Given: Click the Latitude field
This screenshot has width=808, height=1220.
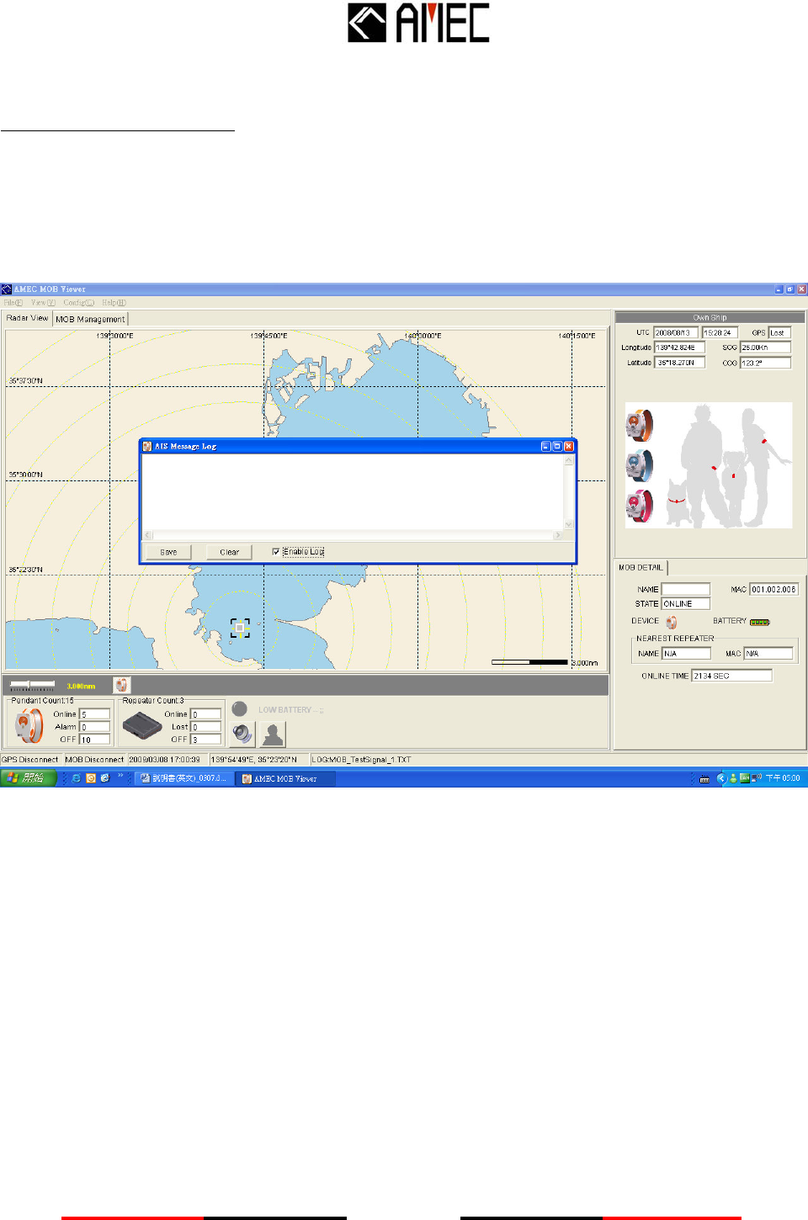Looking at the screenshot, I should tap(680, 363).
